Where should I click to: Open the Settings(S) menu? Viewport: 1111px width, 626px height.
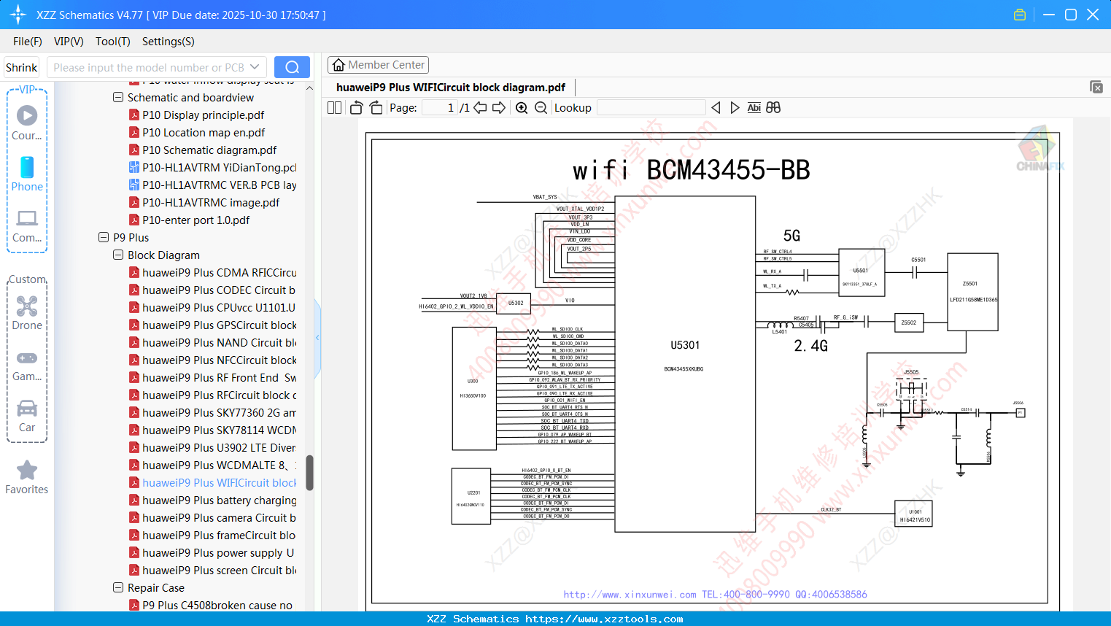tap(169, 41)
